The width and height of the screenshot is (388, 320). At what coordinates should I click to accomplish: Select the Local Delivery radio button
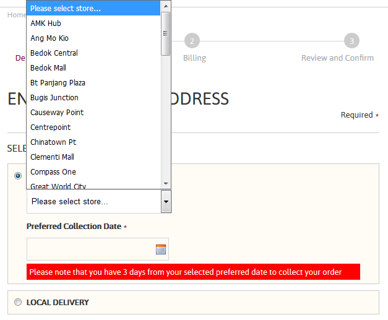pos(17,303)
